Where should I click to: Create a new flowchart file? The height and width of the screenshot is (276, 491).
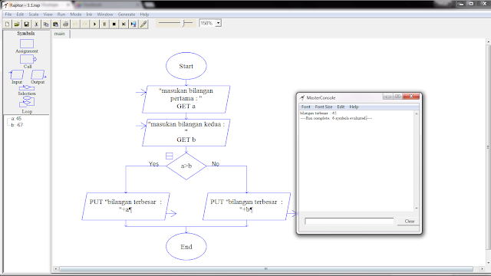coord(7,24)
